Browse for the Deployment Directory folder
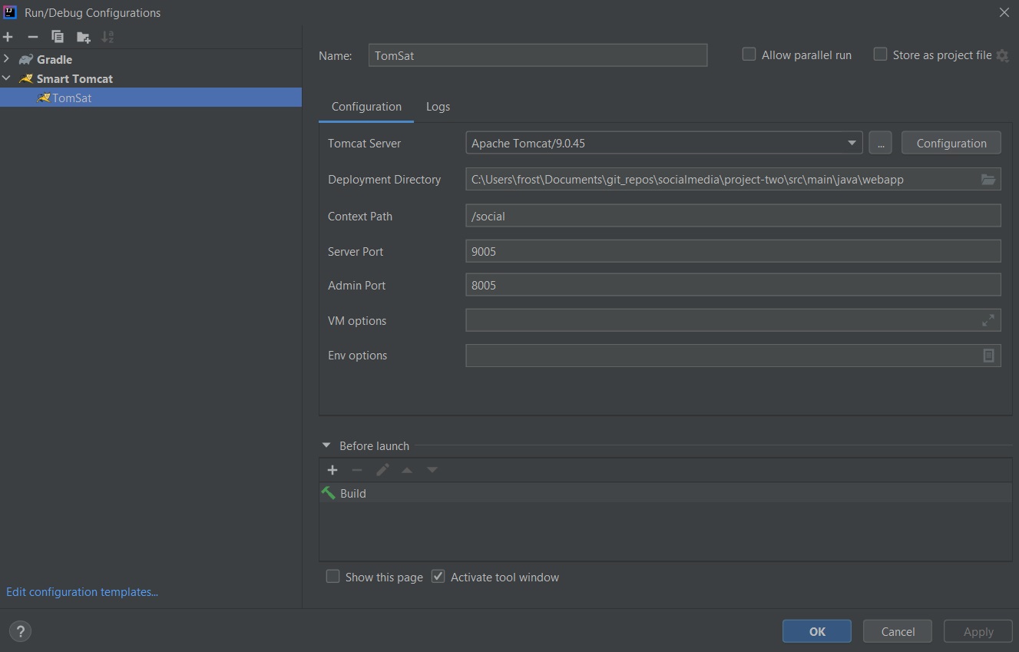1019x652 pixels. click(988, 178)
